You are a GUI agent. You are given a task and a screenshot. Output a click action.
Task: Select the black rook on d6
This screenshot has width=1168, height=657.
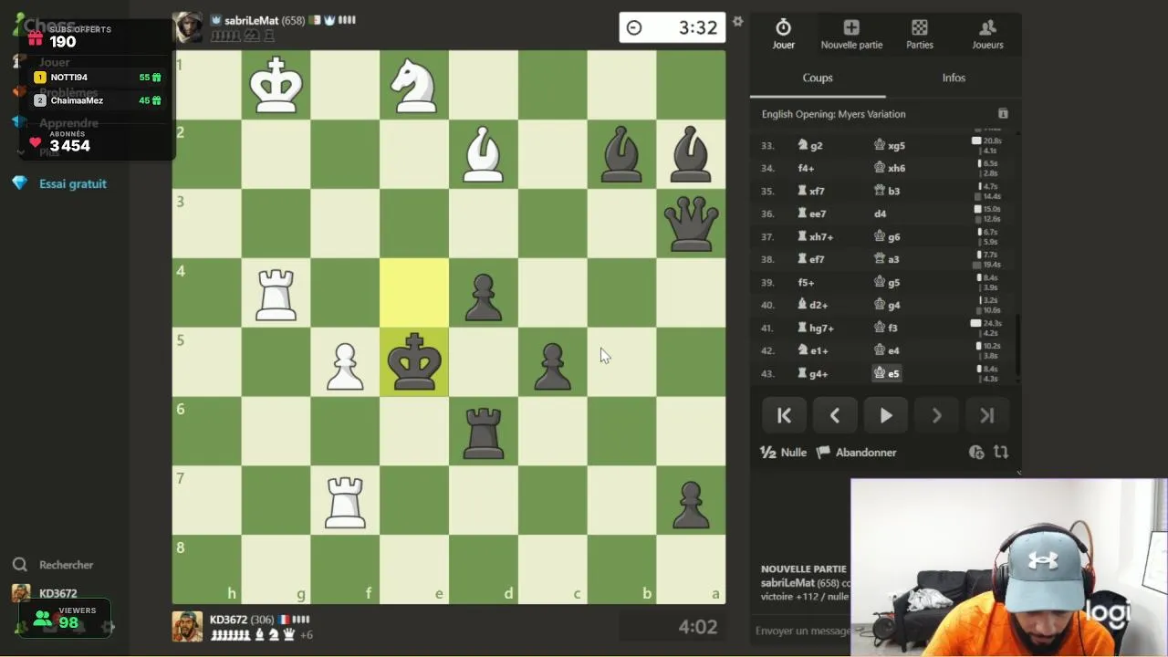click(x=484, y=432)
